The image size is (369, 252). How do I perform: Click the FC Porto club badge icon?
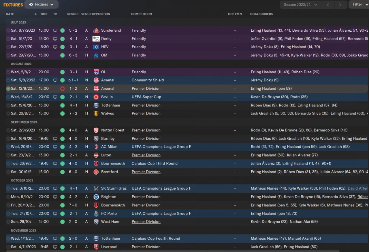coord(96,213)
